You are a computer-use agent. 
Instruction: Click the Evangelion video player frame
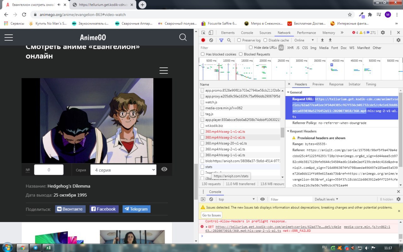pyautogui.click(x=97, y=121)
